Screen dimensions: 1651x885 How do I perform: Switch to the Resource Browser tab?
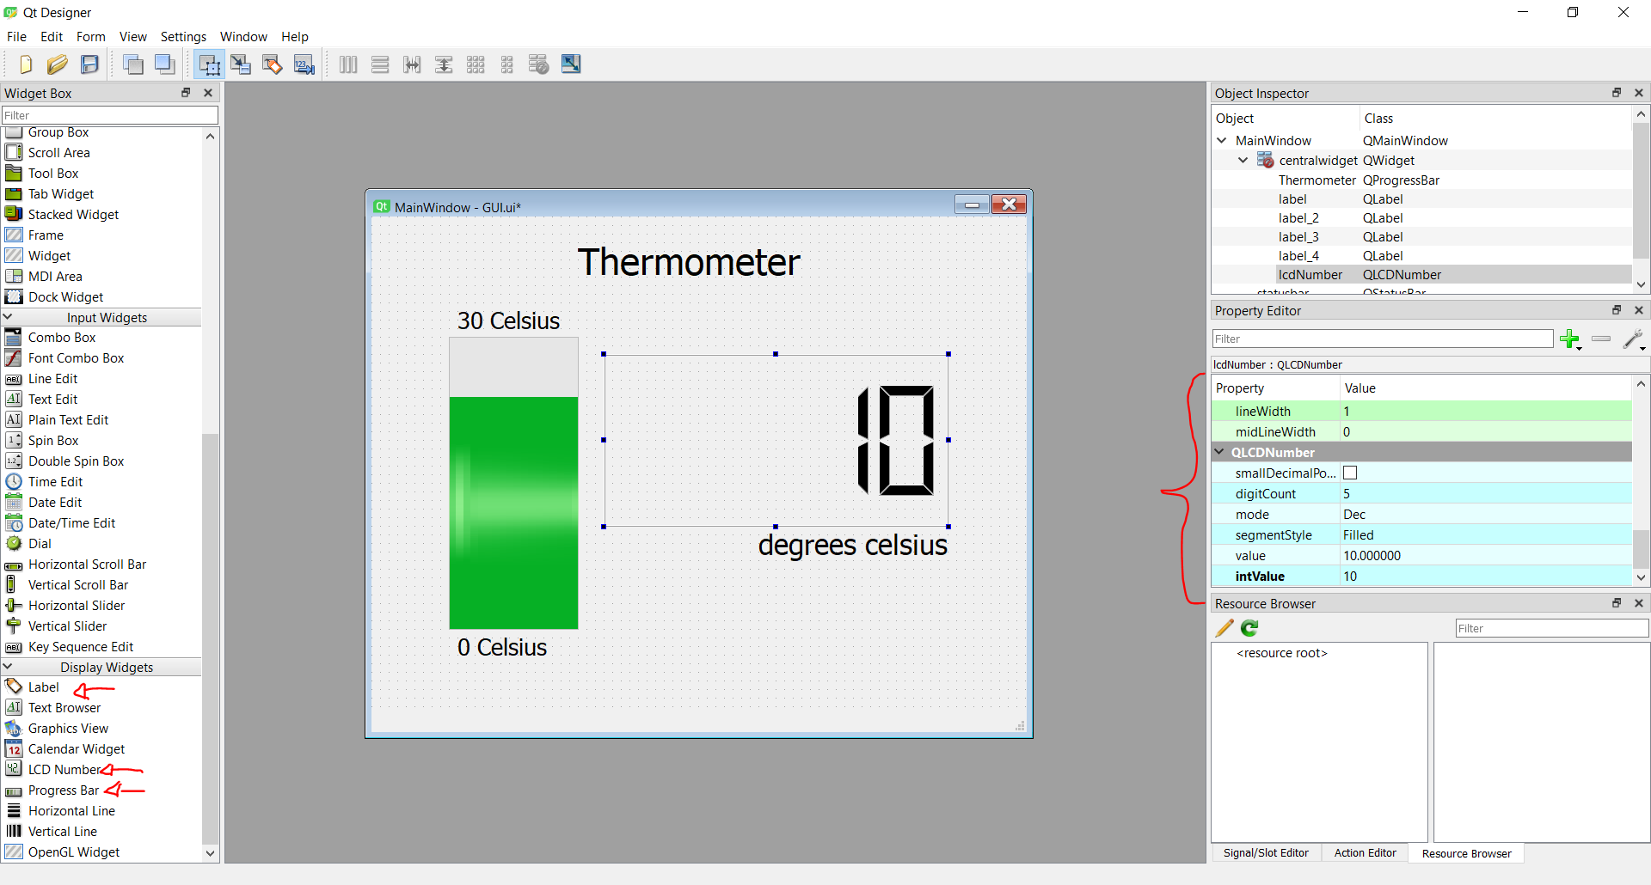[1466, 853]
